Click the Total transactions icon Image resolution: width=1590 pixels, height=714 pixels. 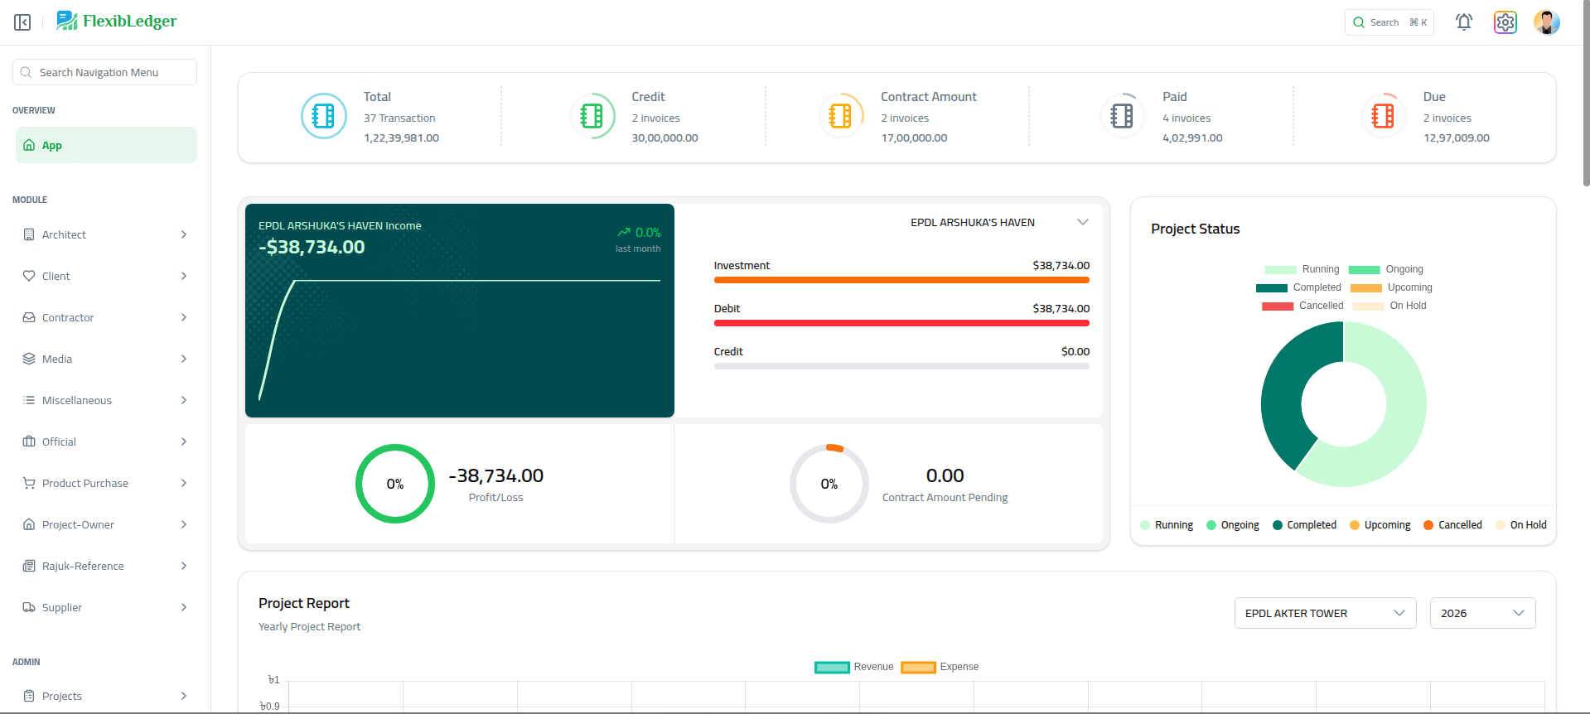point(323,116)
